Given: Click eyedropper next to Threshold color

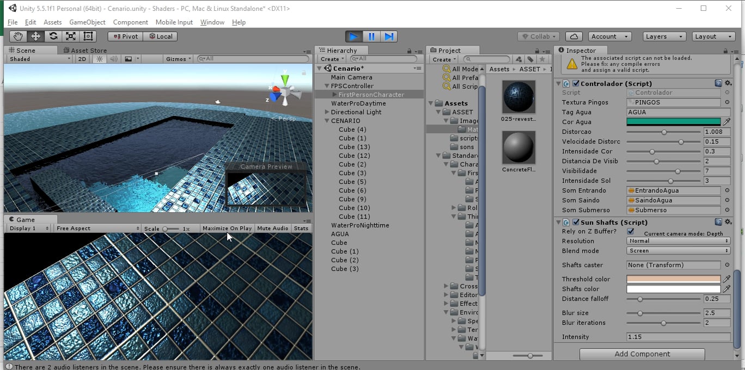Looking at the screenshot, I should click(x=726, y=279).
